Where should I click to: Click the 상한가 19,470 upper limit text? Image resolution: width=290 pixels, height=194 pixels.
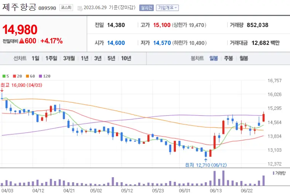point(189,25)
